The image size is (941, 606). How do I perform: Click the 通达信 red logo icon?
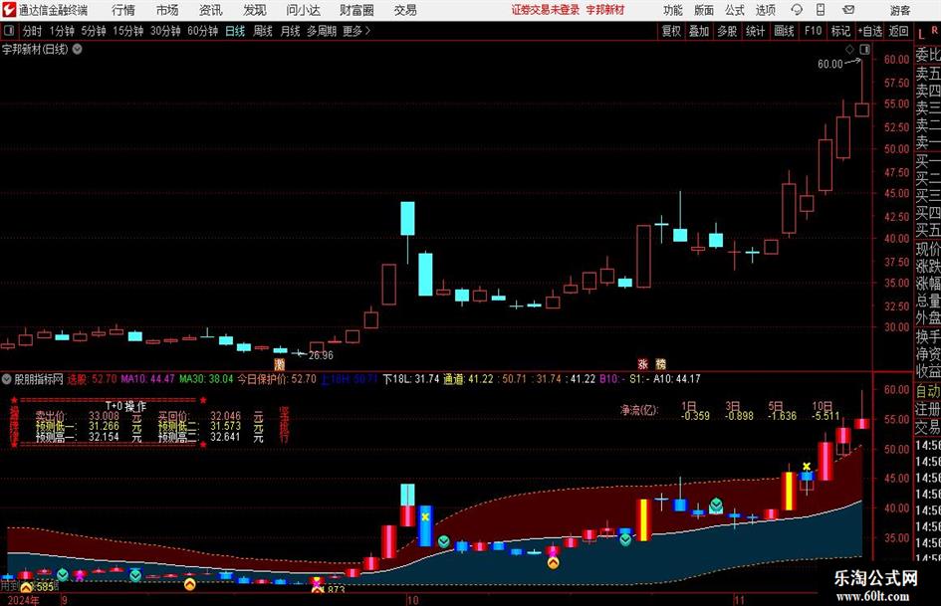pos(8,10)
